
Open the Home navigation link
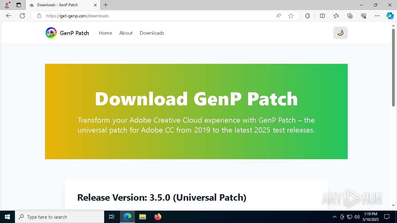(x=105, y=33)
